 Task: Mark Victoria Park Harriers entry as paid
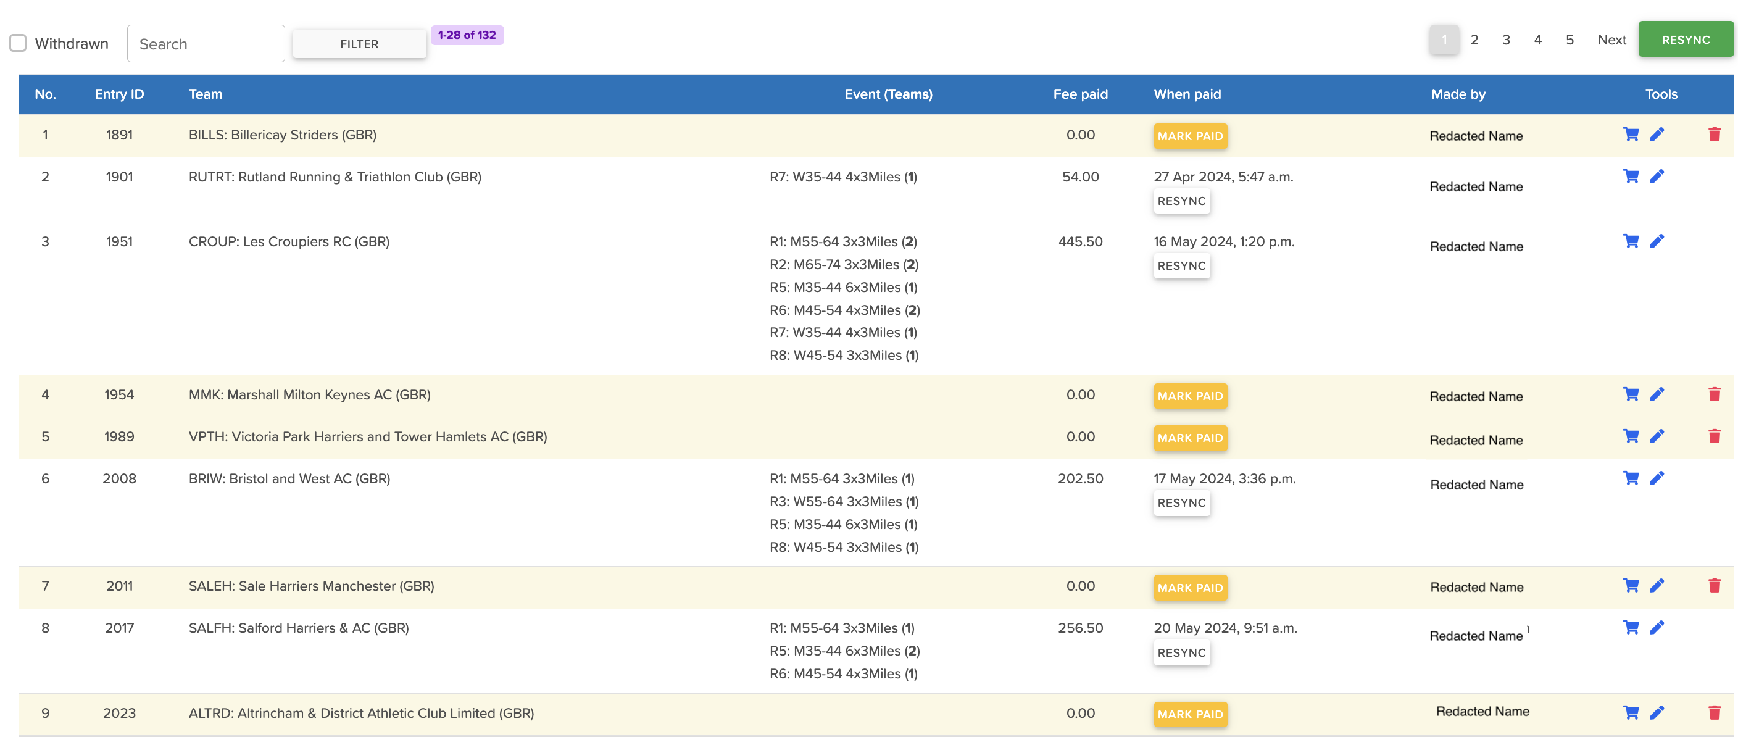1190,438
